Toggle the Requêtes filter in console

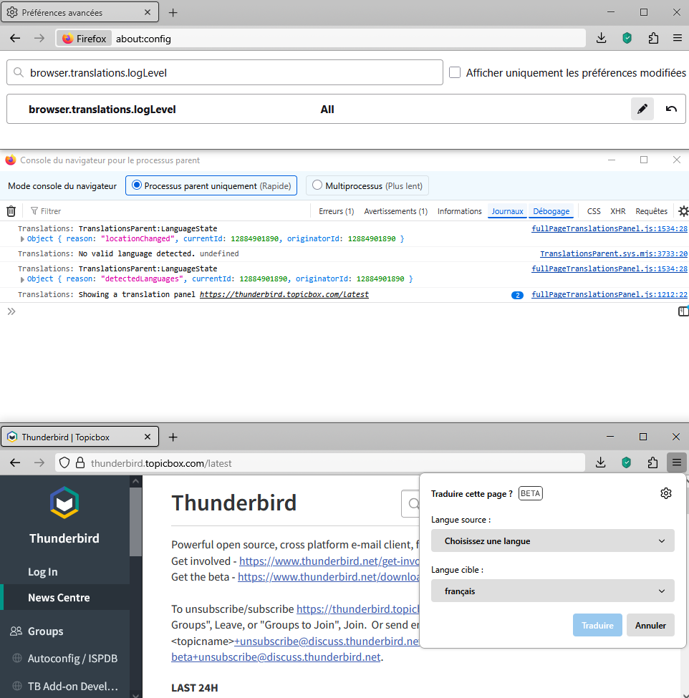pyautogui.click(x=651, y=211)
